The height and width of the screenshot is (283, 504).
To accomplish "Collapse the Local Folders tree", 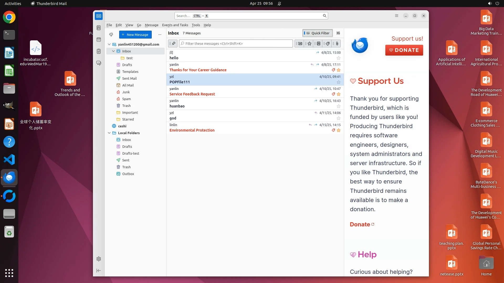I will pyautogui.click(x=109, y=133).
